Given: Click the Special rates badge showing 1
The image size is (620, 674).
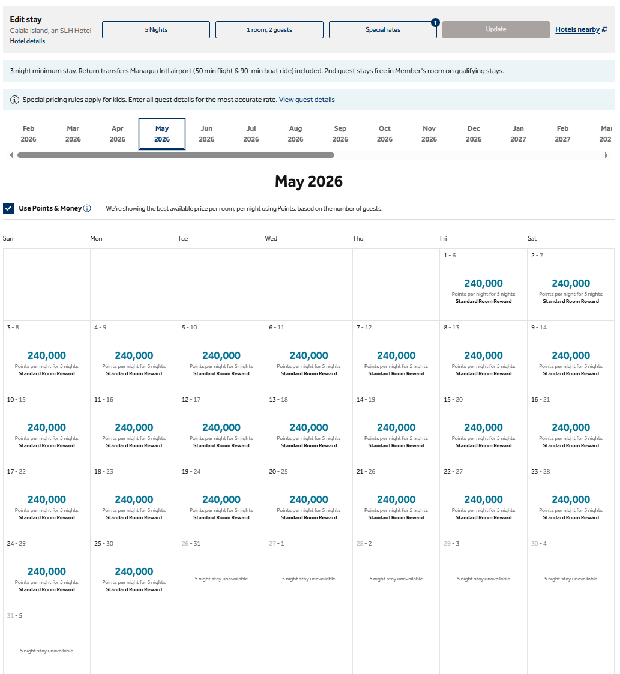Looking at the screenshot, I should [435, 23].
